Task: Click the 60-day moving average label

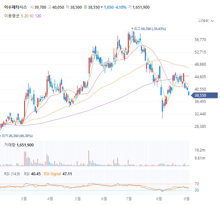Action: tap(32, 16)
